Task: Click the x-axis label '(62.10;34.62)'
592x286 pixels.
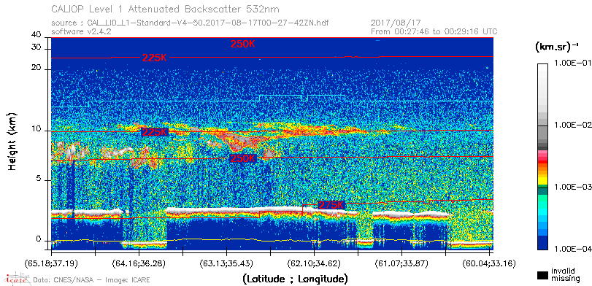Action: pyautogui.click(x=314, y=263)
